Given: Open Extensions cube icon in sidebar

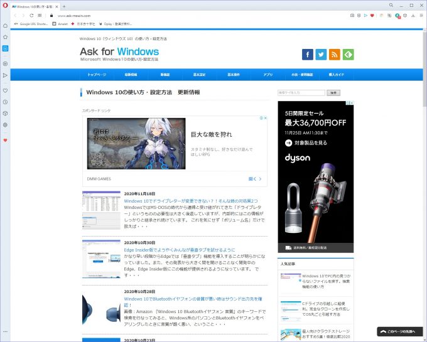Looking at the screenshot, I should tap(5, 114).
